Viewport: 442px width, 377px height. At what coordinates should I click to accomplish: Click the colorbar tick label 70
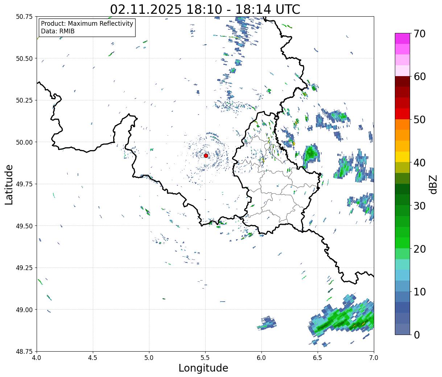(x=420, y=34)
